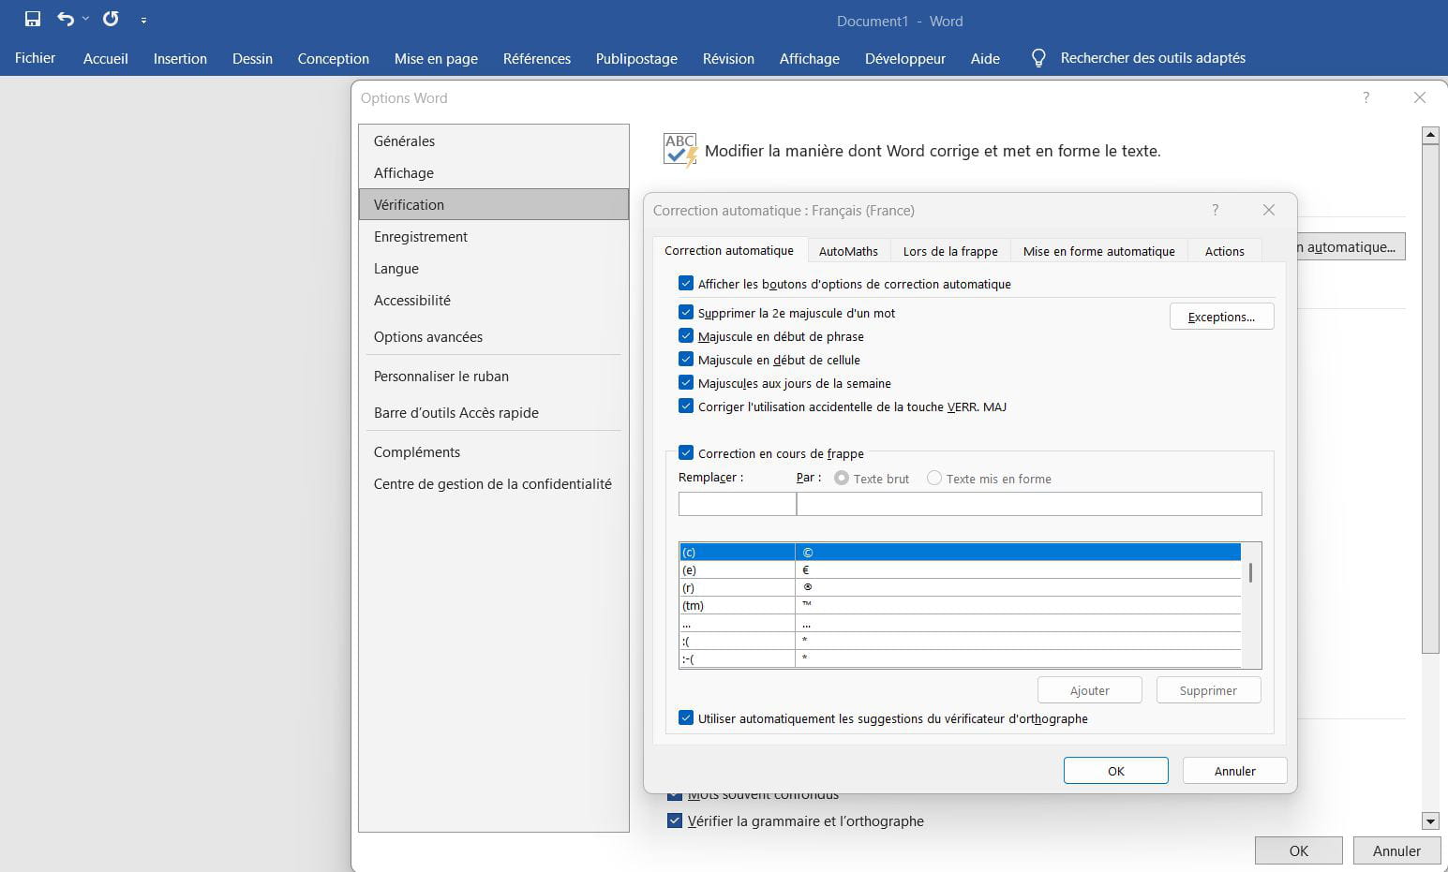This screenshot has width=1448, height=872.
Task: Toggle Majuscules aux jours de la semaine
Action: [x=686, y=383]
